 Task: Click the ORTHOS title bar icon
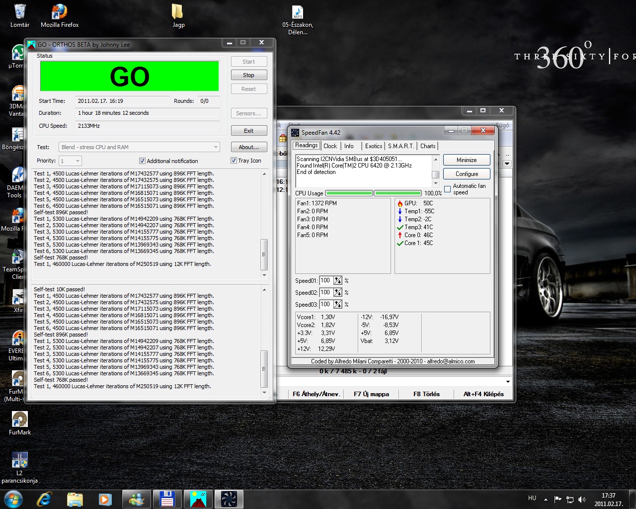[31, 44]
